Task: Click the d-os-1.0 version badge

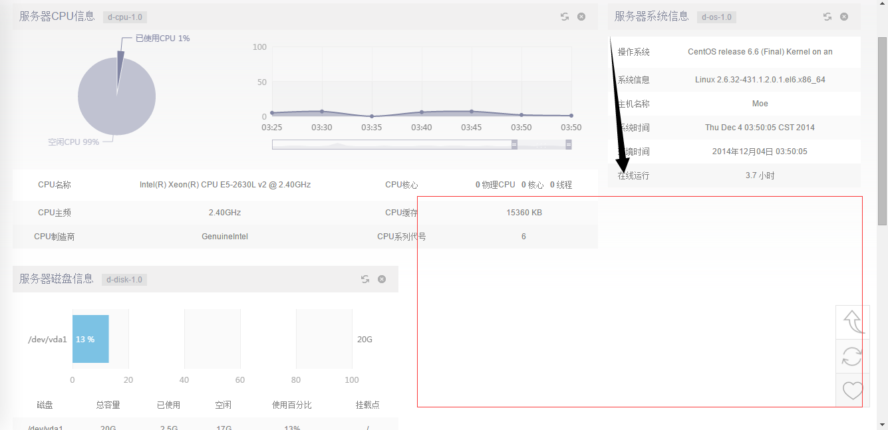Action: (716, 17)
